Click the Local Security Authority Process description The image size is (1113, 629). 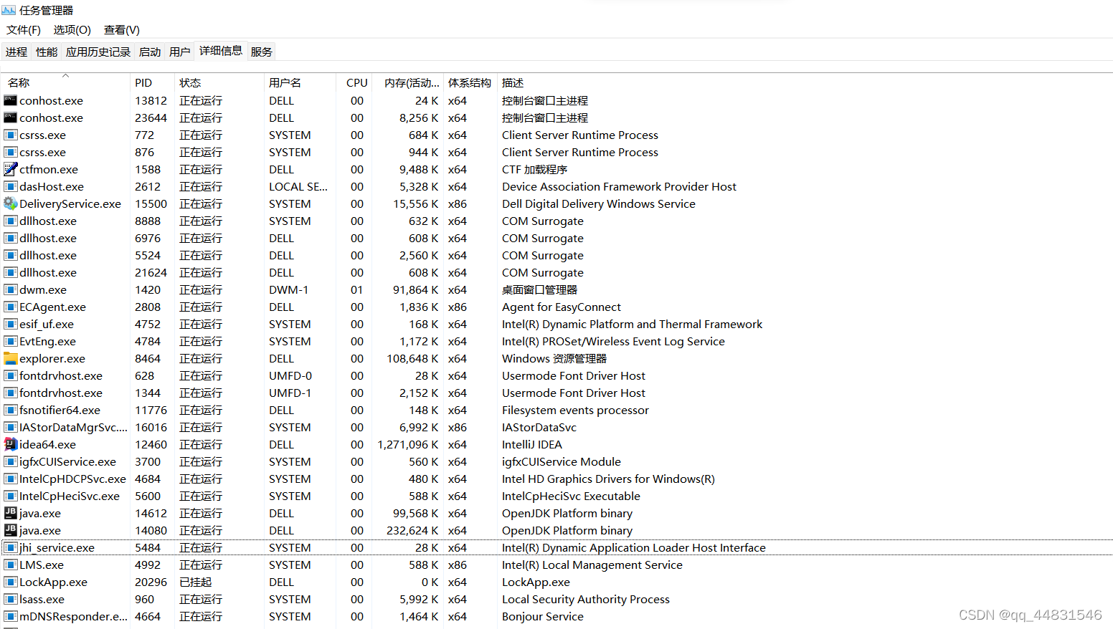586,599
